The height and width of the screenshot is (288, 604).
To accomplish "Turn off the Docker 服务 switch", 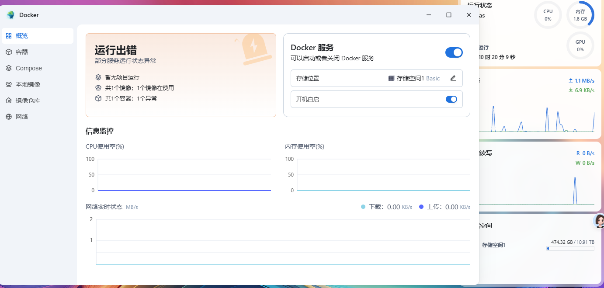I will coord(454,52).
